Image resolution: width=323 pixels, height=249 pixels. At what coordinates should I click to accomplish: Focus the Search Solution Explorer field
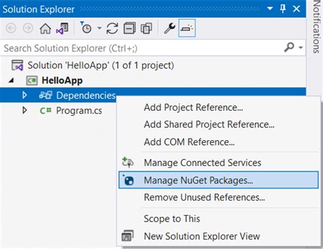pos(141,48)
